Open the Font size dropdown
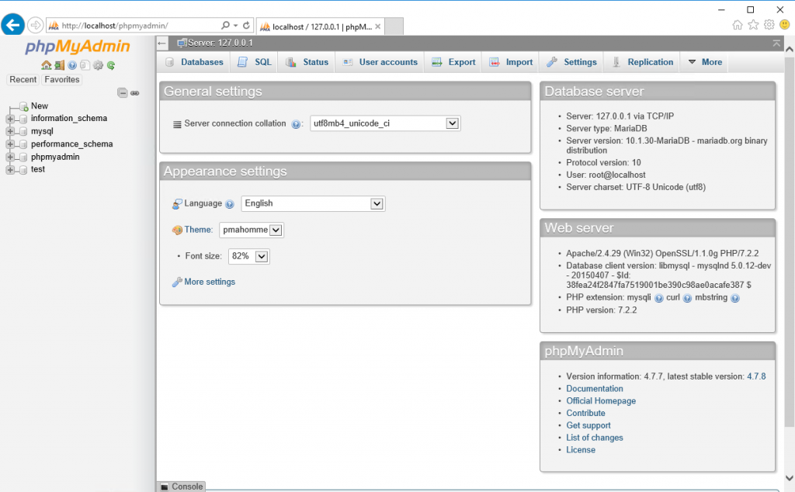Image resolution: width=795 pixels, height=492 pixels. [x=248, y=256]
